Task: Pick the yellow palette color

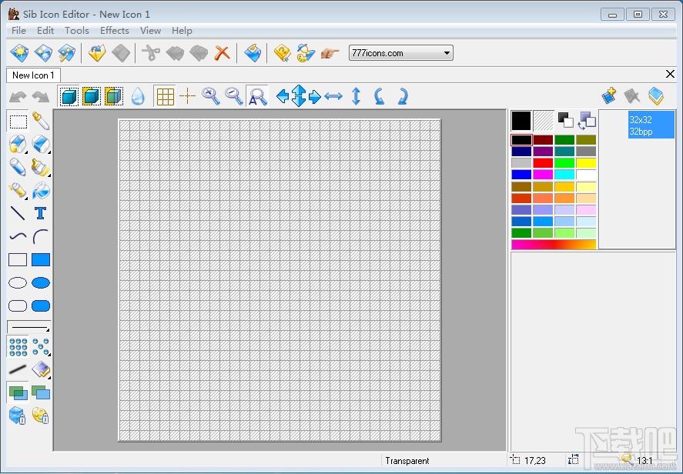Action: click(586, 163)
